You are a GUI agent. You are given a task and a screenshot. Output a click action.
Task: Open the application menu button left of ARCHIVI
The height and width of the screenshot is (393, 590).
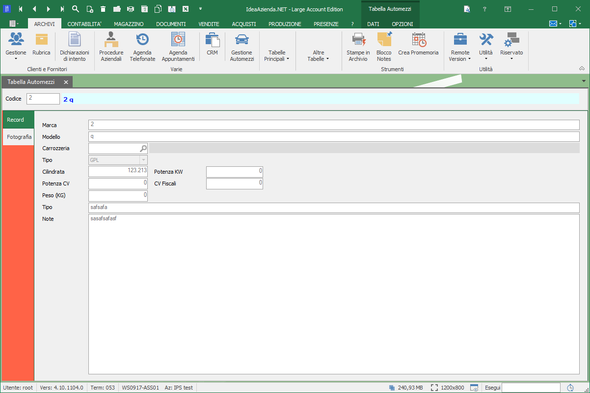click(x=14, y=24)
